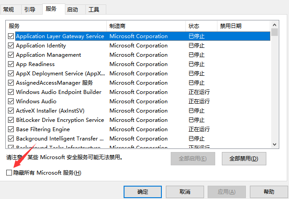Click the 禁用日期 column header
This screenshot has height=199, width=289.
pyautogui.click(x=243, y=26)
